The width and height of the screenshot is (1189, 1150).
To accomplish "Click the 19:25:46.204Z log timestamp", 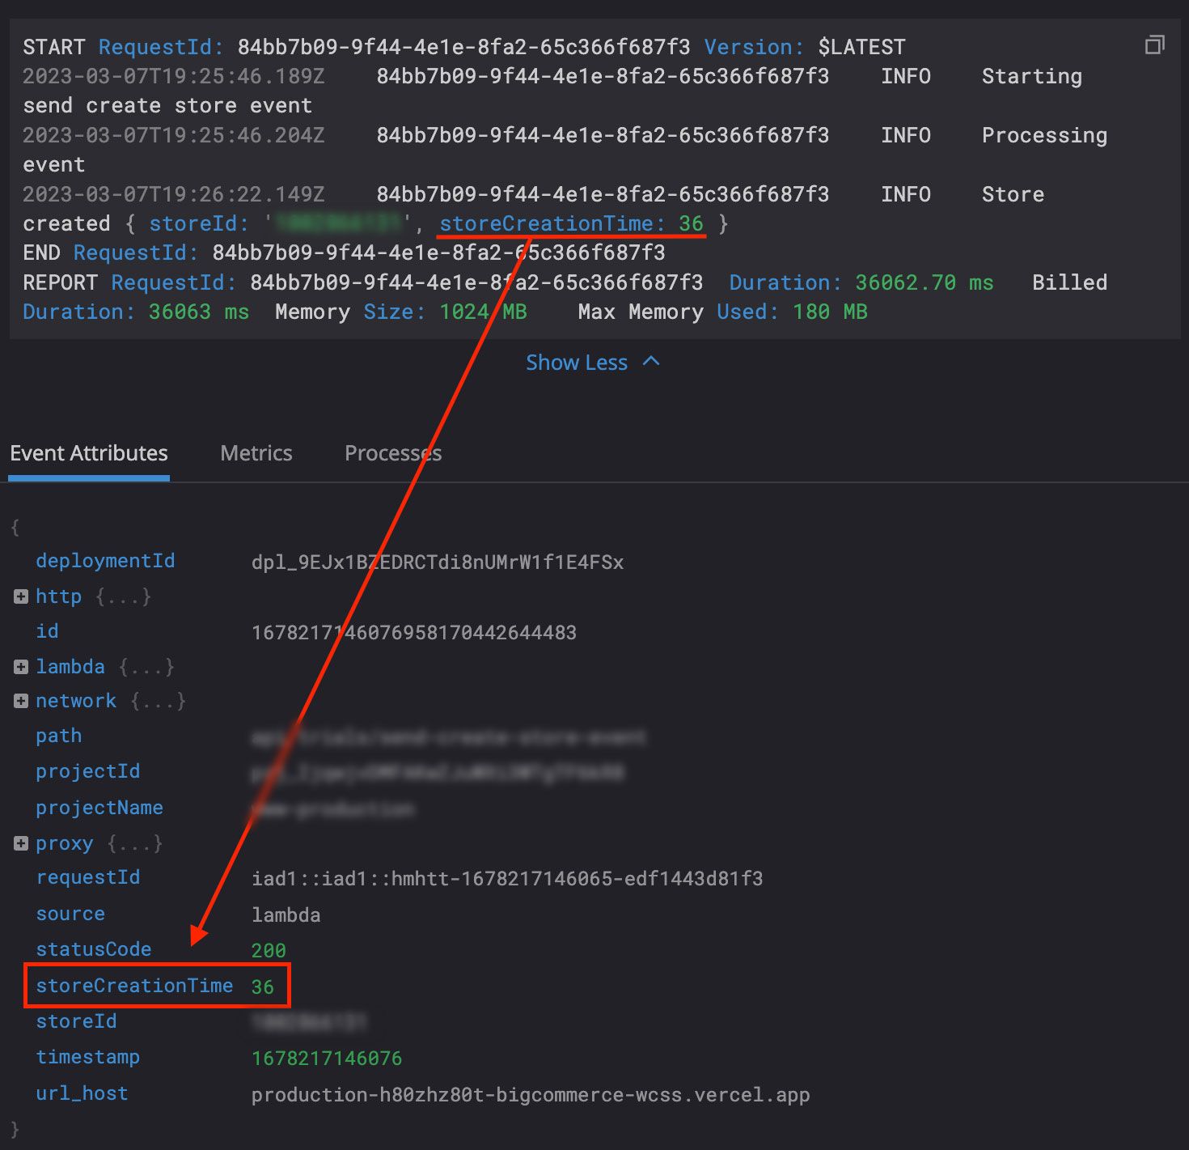I will click(x=174, y=135).
